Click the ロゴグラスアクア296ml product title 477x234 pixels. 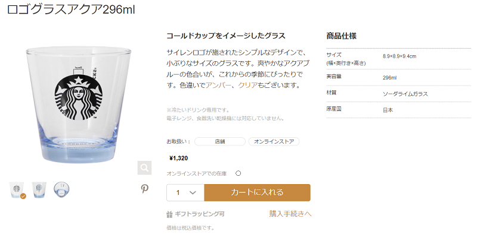point(71,10)
